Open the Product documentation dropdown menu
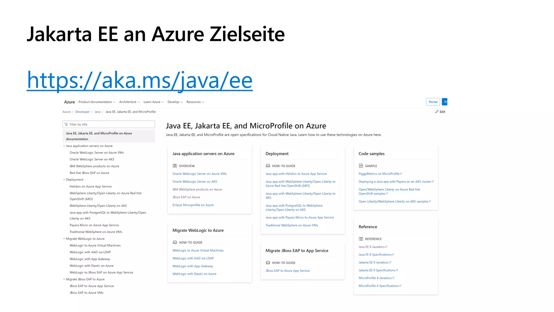554x312 pixels. tap(97, 102)
